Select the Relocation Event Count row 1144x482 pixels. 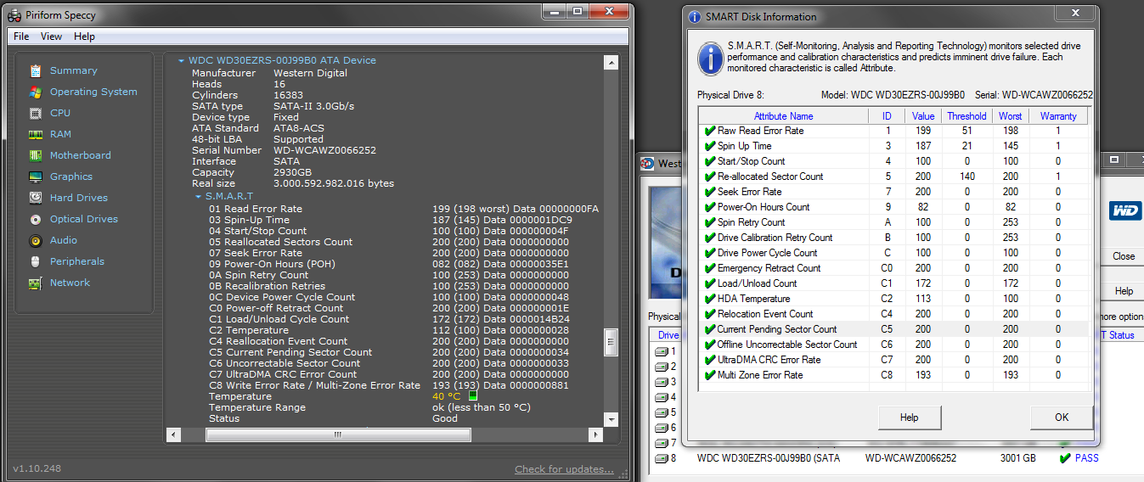click(893, 314)
